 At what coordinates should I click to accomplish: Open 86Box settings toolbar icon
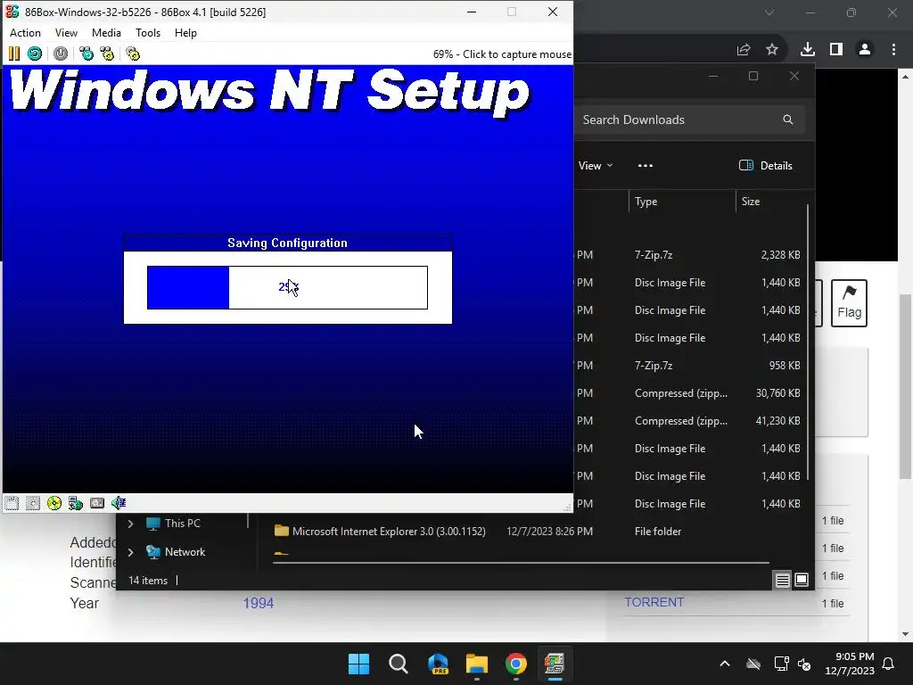(133, 54)
